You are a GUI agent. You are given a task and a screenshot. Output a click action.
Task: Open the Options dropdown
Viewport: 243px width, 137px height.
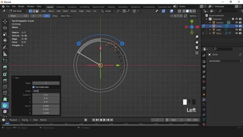tap(194, 16)
